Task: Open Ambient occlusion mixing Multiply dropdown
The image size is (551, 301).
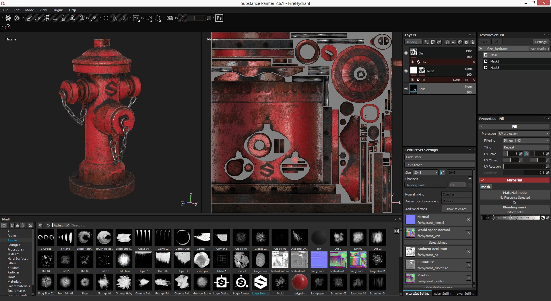Action: (x=457, y=201)
